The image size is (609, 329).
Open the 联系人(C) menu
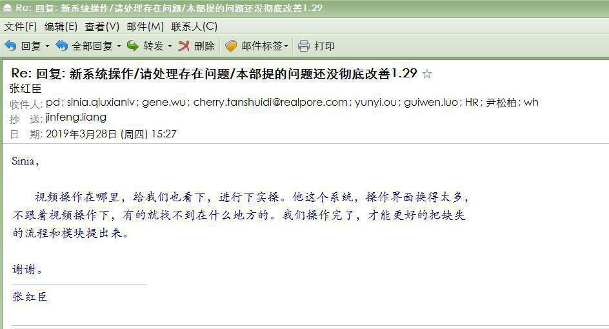tap(194, 26)
